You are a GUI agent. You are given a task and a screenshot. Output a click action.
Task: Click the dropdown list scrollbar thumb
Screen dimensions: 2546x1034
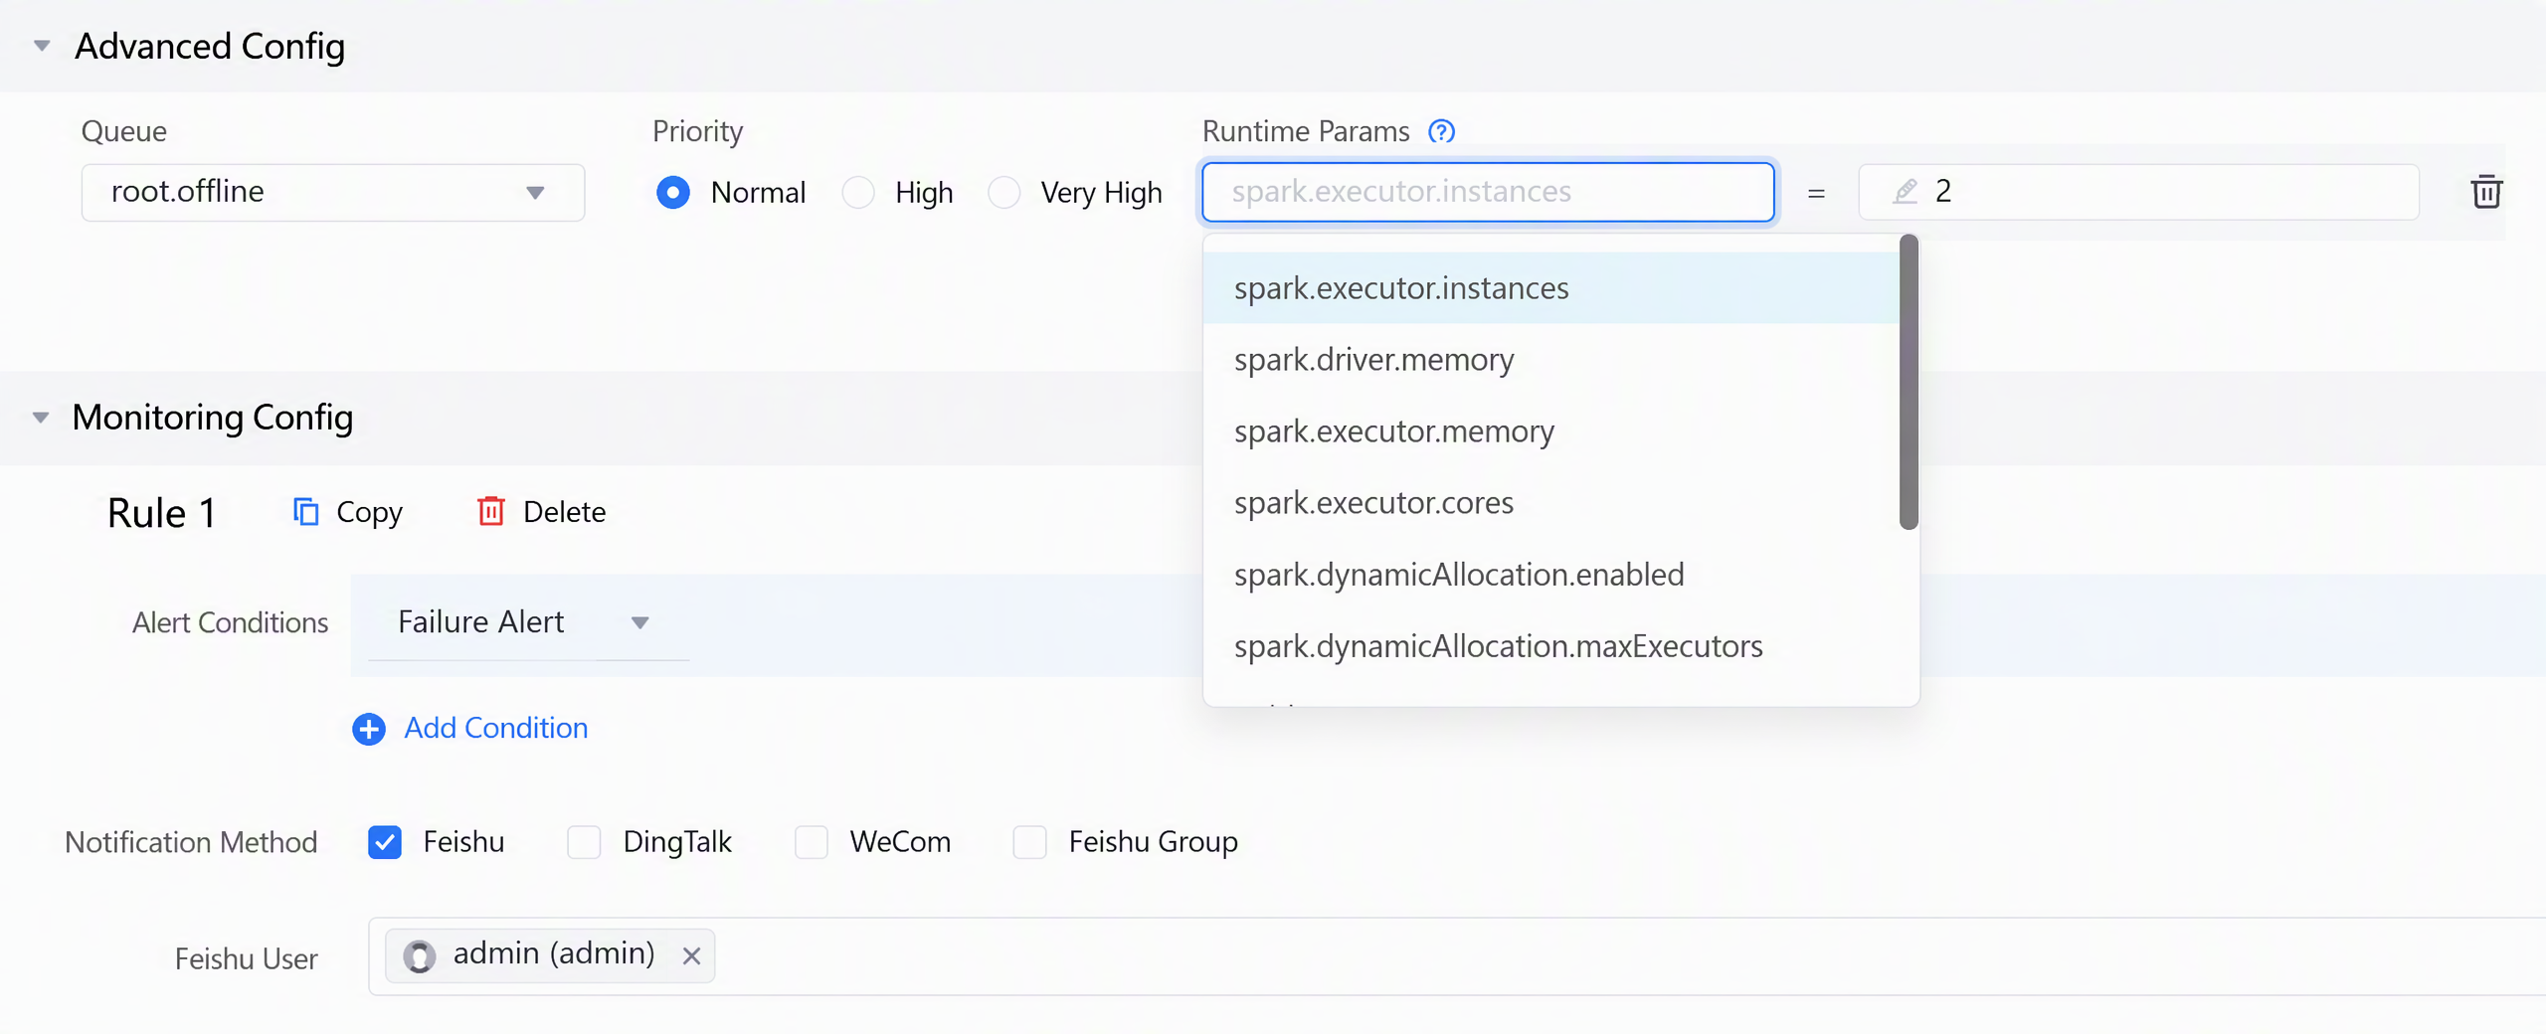pos(1908,382)
